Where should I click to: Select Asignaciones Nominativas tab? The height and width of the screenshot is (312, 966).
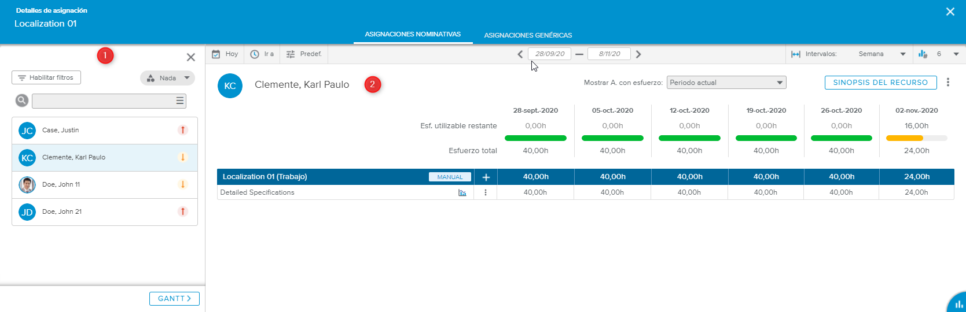[x=413, y=35]
